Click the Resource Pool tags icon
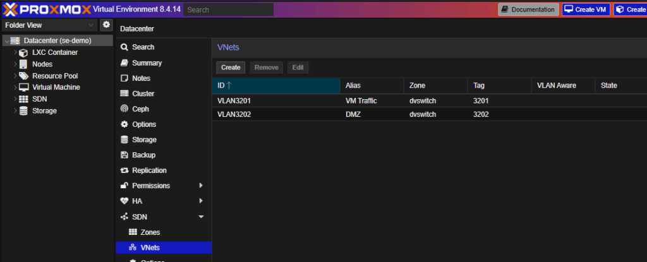 [24, 76]
